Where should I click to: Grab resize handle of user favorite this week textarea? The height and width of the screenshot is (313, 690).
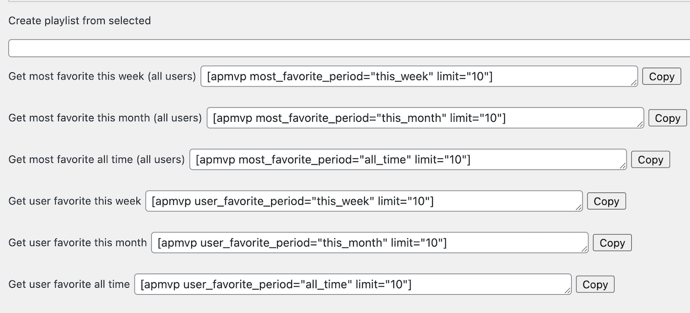pos(579,208)
